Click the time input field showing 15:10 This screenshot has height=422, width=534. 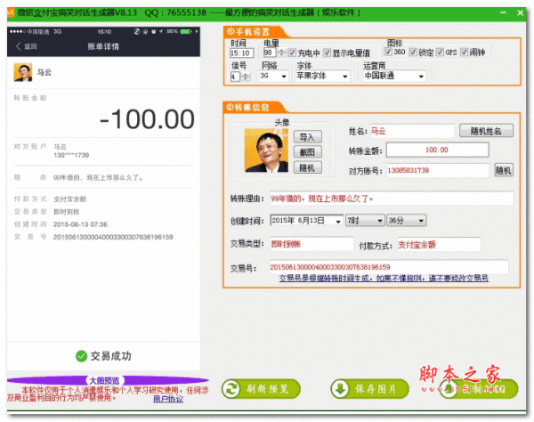(242, 53)
